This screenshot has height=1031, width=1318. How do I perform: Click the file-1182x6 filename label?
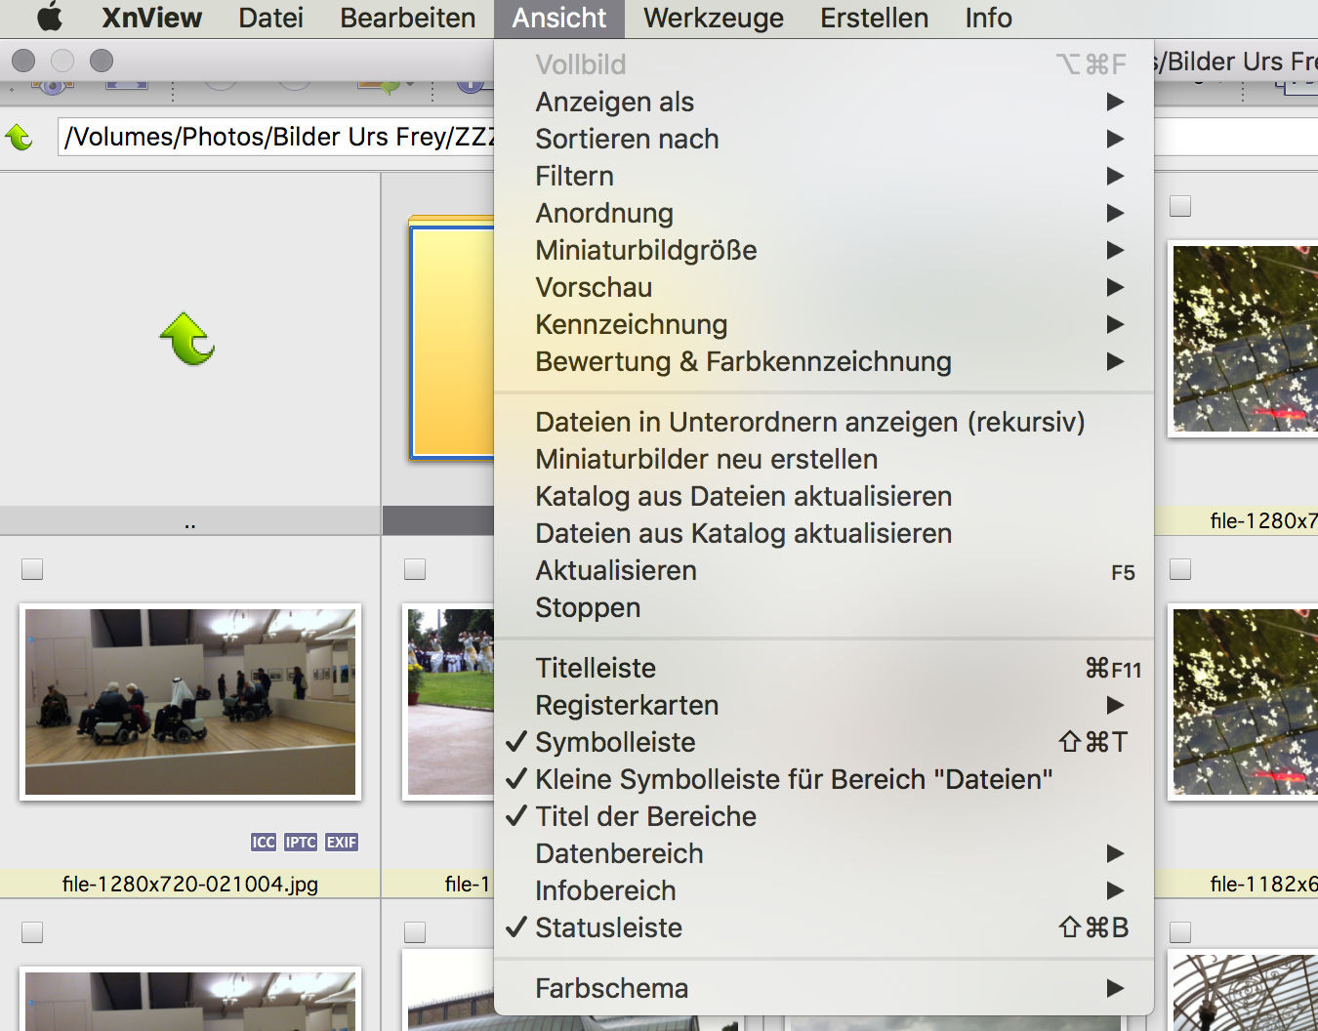coord(1263,884)
